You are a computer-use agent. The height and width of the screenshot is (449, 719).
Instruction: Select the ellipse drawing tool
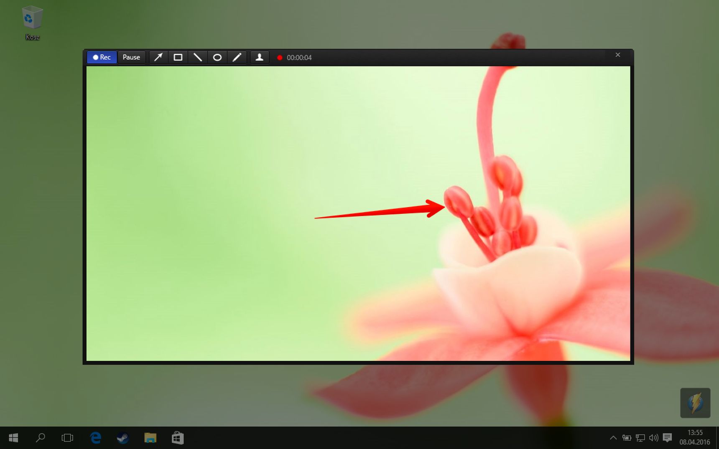[x=217, y=57]
